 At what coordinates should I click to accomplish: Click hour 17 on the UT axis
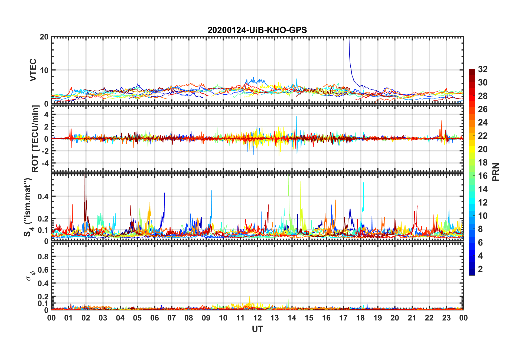pos(343,318)
